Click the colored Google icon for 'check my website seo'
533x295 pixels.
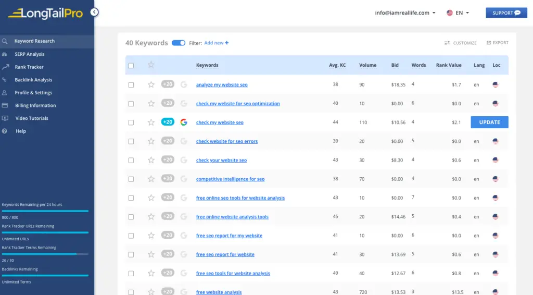coord(184,122)
